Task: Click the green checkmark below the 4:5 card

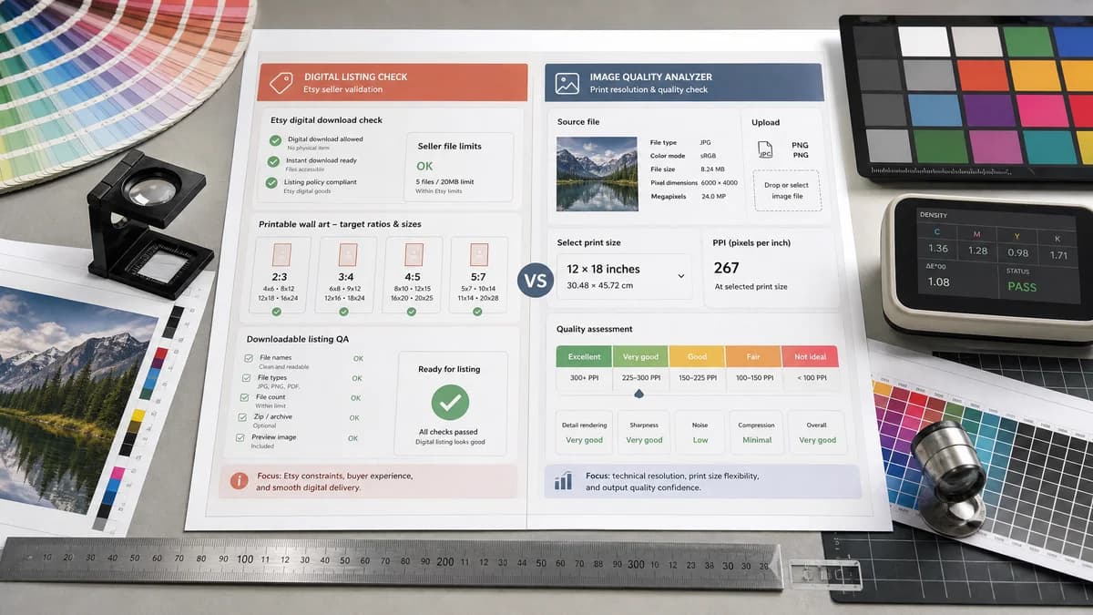Action: (x=411, y=312)
